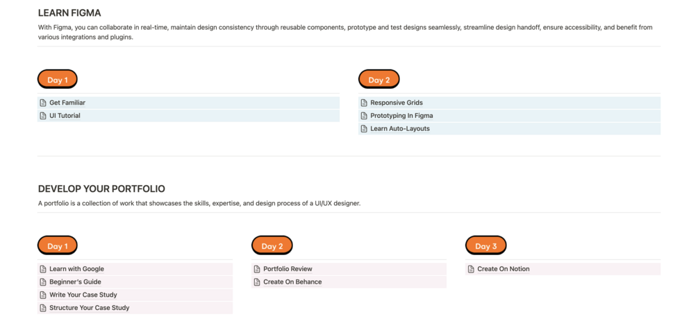Viewport: 698px width, 330px height.
Task: Click the Day 2 badge above Portfolio Review
Action: [x=272, y=246]
